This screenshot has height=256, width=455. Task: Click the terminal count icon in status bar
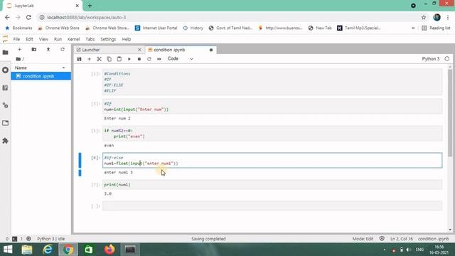(14, 239)
